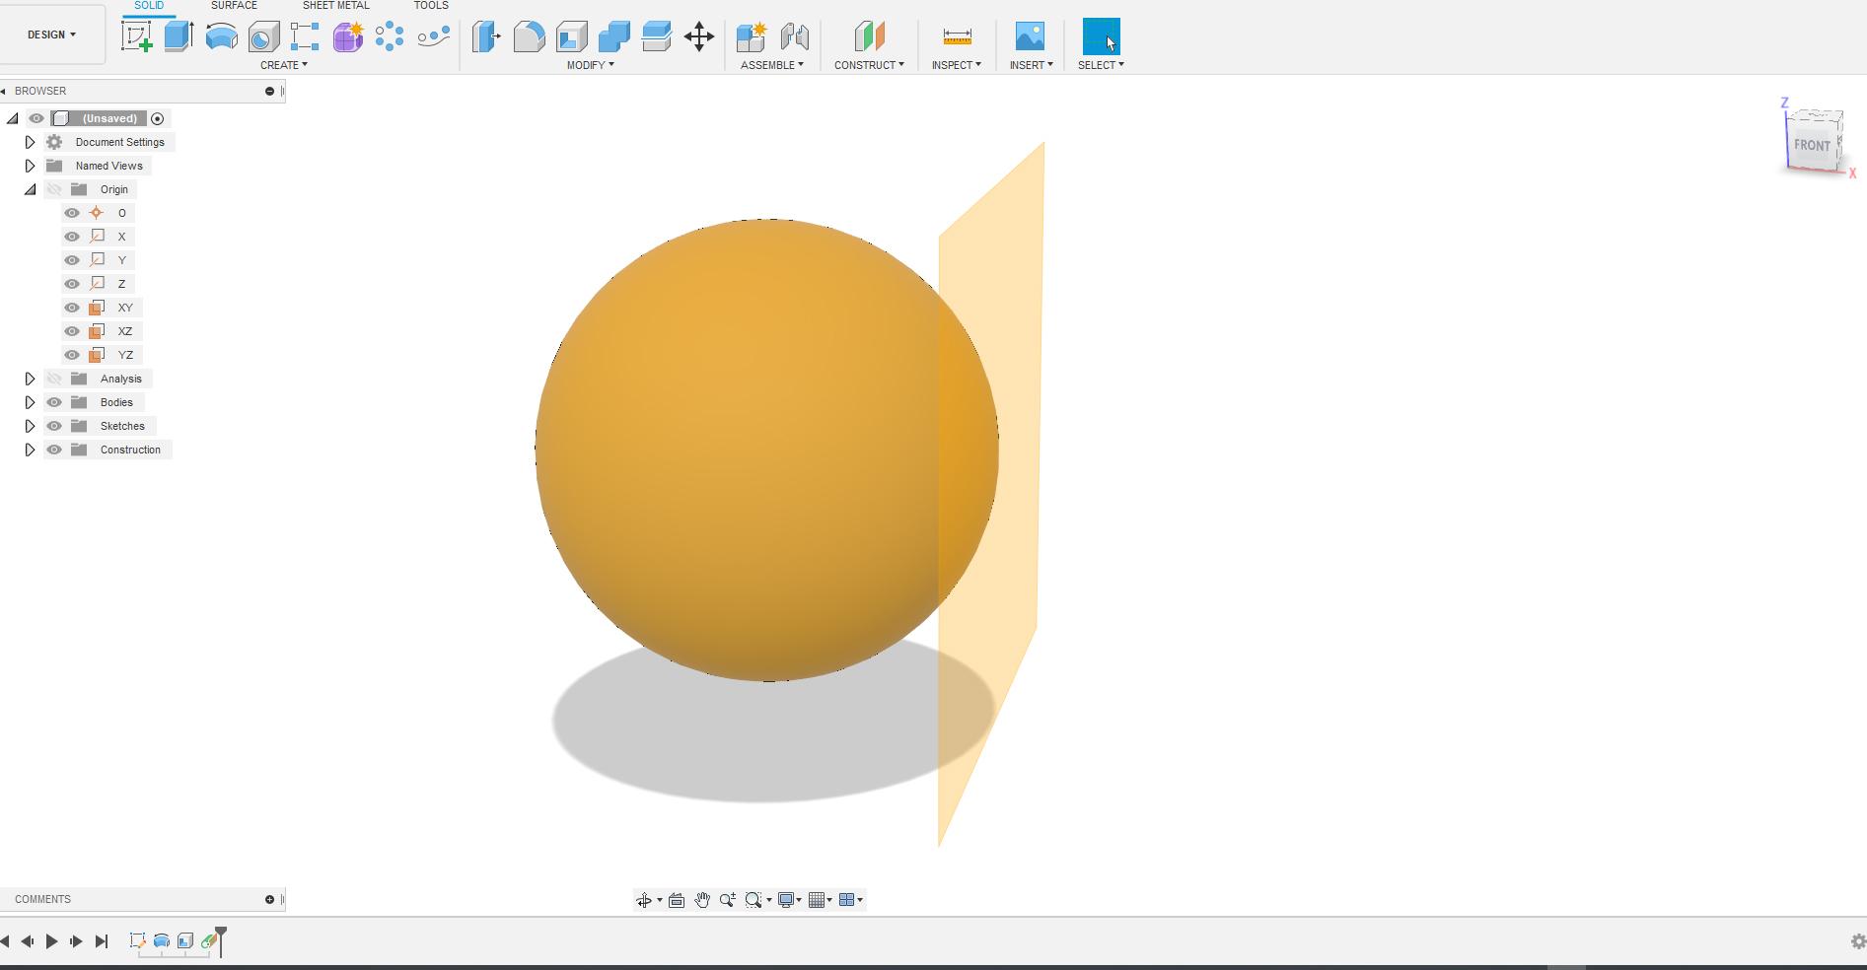1867x970 pixels.
Task: Select the Rectangular Pattern tool
Action: click(305, 37)
